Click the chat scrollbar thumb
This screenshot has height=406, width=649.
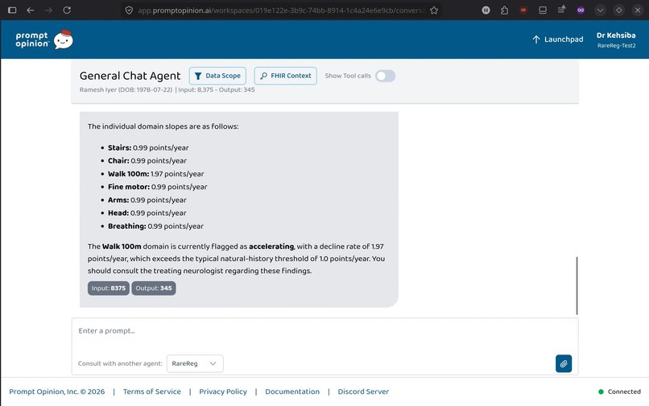(577, 285)
